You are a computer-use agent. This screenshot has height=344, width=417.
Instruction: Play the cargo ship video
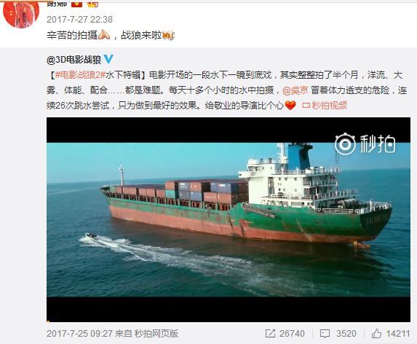click(x=229, y=219)
